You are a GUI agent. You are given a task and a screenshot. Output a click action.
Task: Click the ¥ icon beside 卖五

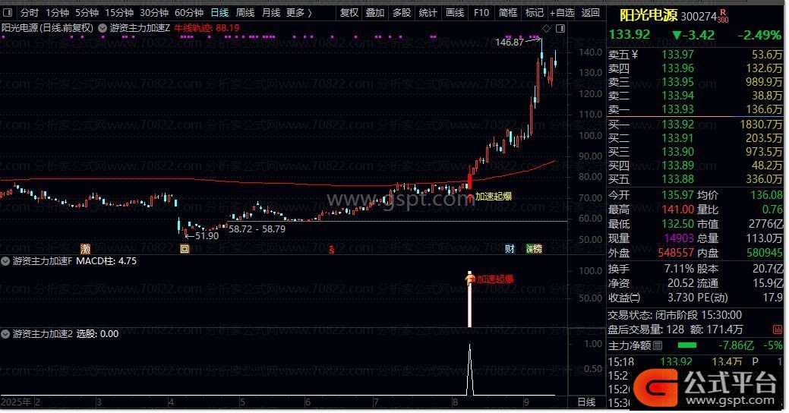(635, 55)
